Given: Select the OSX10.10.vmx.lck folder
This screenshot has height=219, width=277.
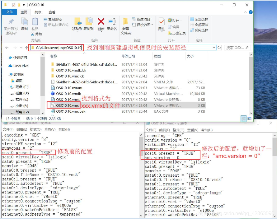Looking at the screenshot, I should [70, 76].
